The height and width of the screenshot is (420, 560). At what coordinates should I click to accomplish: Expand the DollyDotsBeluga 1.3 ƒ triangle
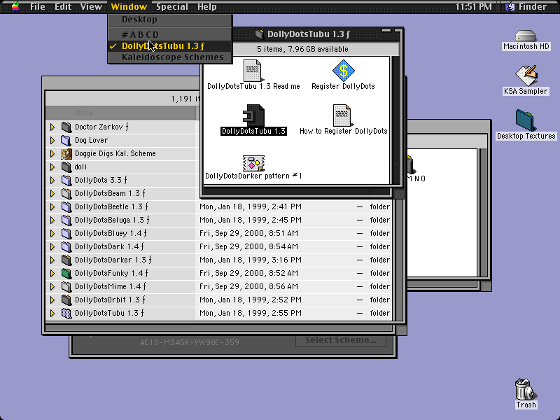52,220
